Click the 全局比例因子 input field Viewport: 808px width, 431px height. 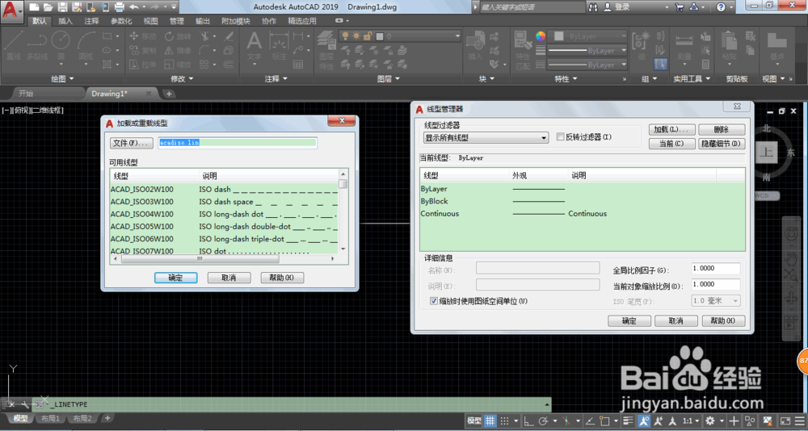coord(716,268)
